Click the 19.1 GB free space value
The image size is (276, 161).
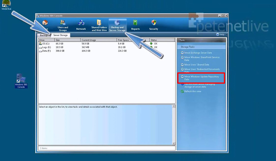pos(122,47)
